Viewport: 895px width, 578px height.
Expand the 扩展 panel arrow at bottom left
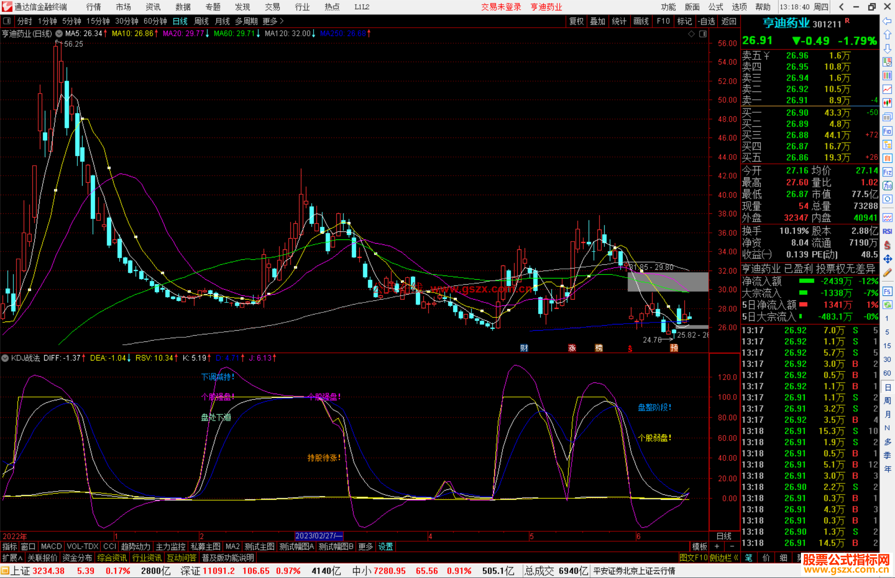(x=20, y=558)
